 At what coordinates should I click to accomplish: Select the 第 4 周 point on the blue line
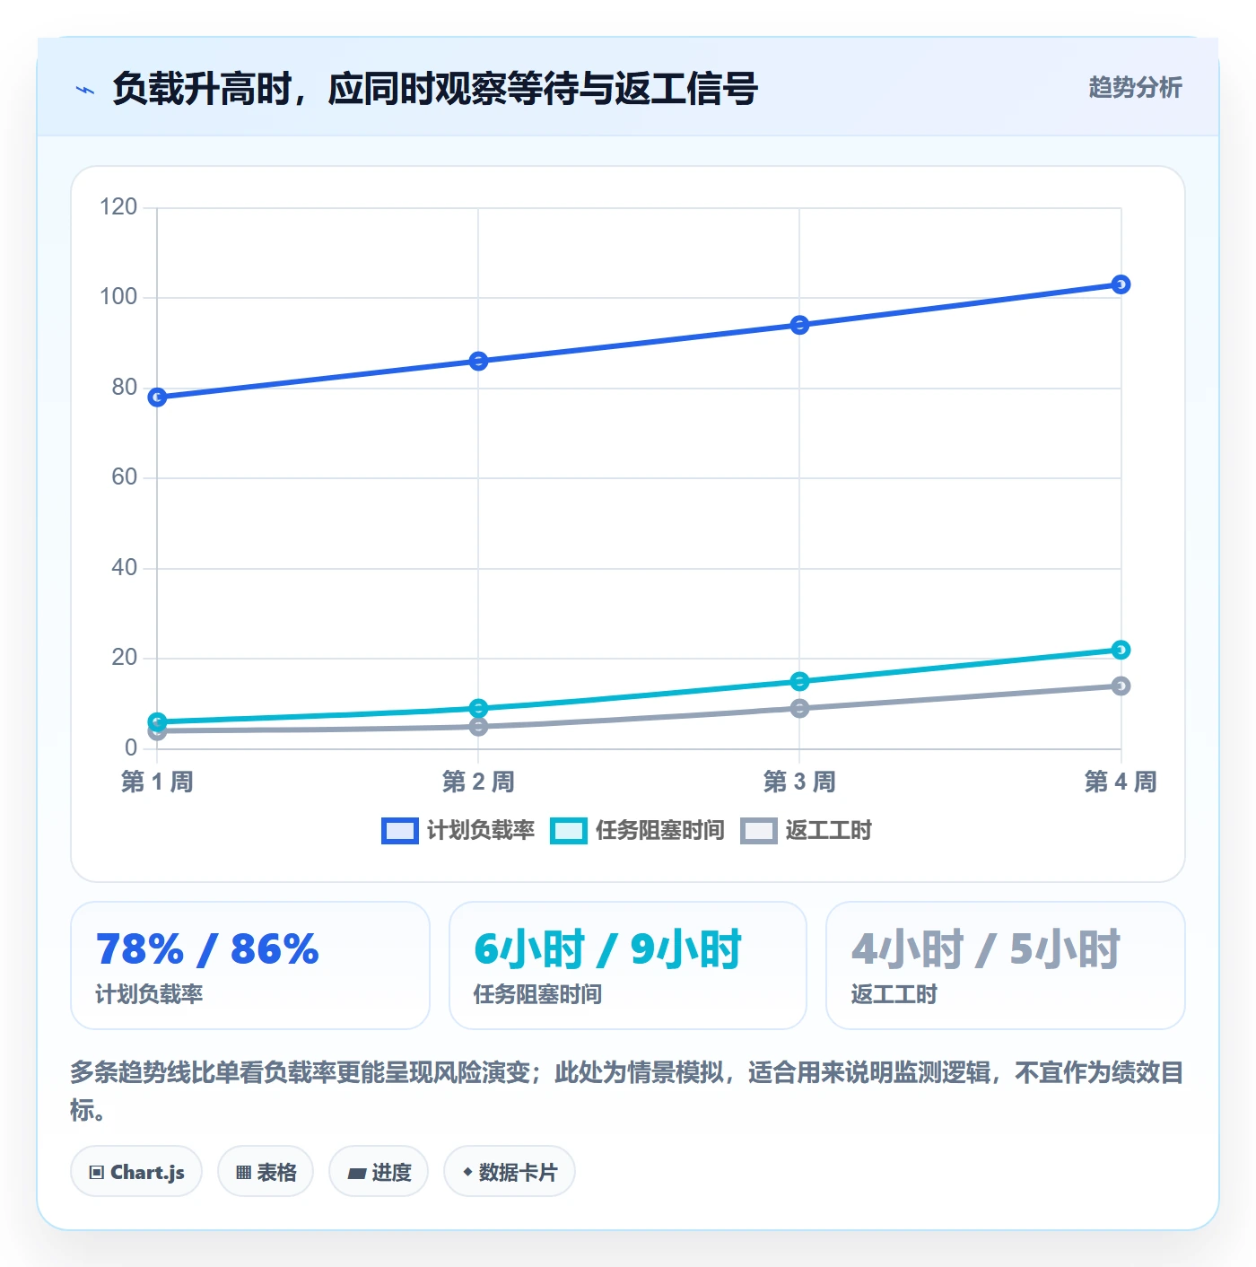tap(1121, 284)
